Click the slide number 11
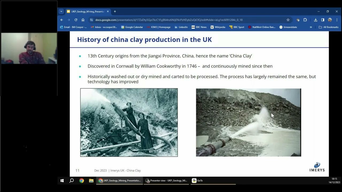 [x=77, y=170]
